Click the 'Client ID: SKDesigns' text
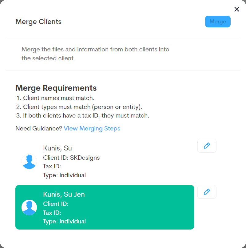The width and height of the screenshot is (246, 248). (x=71, y=158)
